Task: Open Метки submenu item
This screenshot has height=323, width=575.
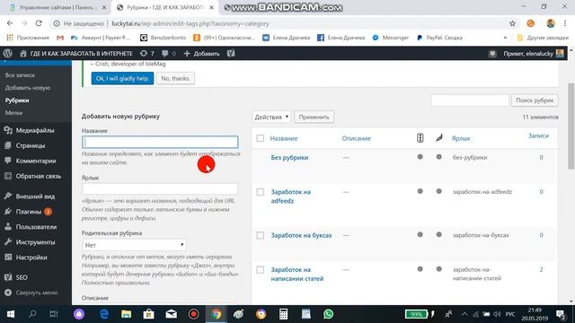Action: (14, 113)
